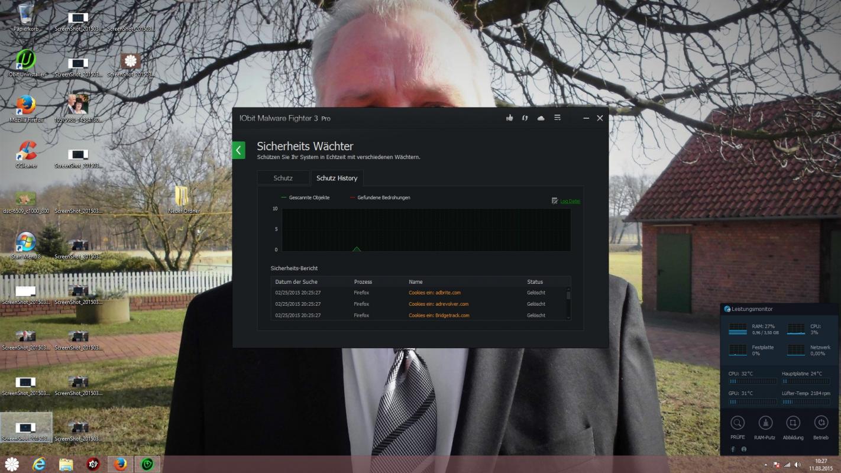Select the Mozilla Firefox desktop shortcut
Screen dimensions: 841x473
(26, 109)
